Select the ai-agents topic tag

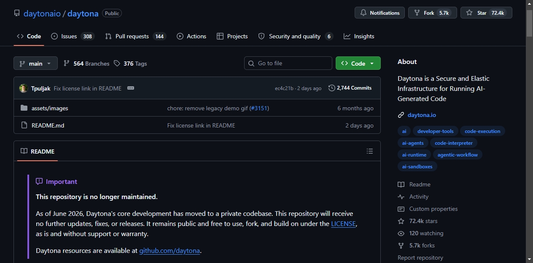[413, 143]
